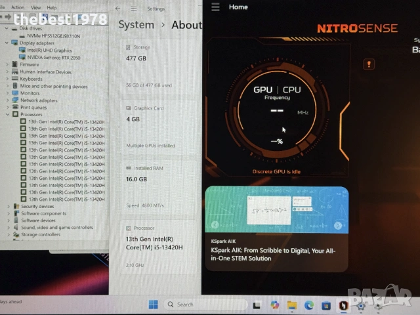The image size is (420, 315).
Task: Select the Storage controllers tree item
Action: tap(41, 234)
